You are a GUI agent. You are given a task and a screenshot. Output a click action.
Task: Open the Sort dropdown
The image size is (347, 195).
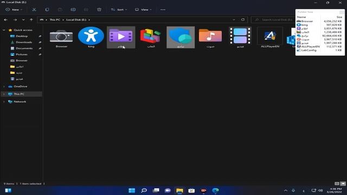tap(119, 10)
